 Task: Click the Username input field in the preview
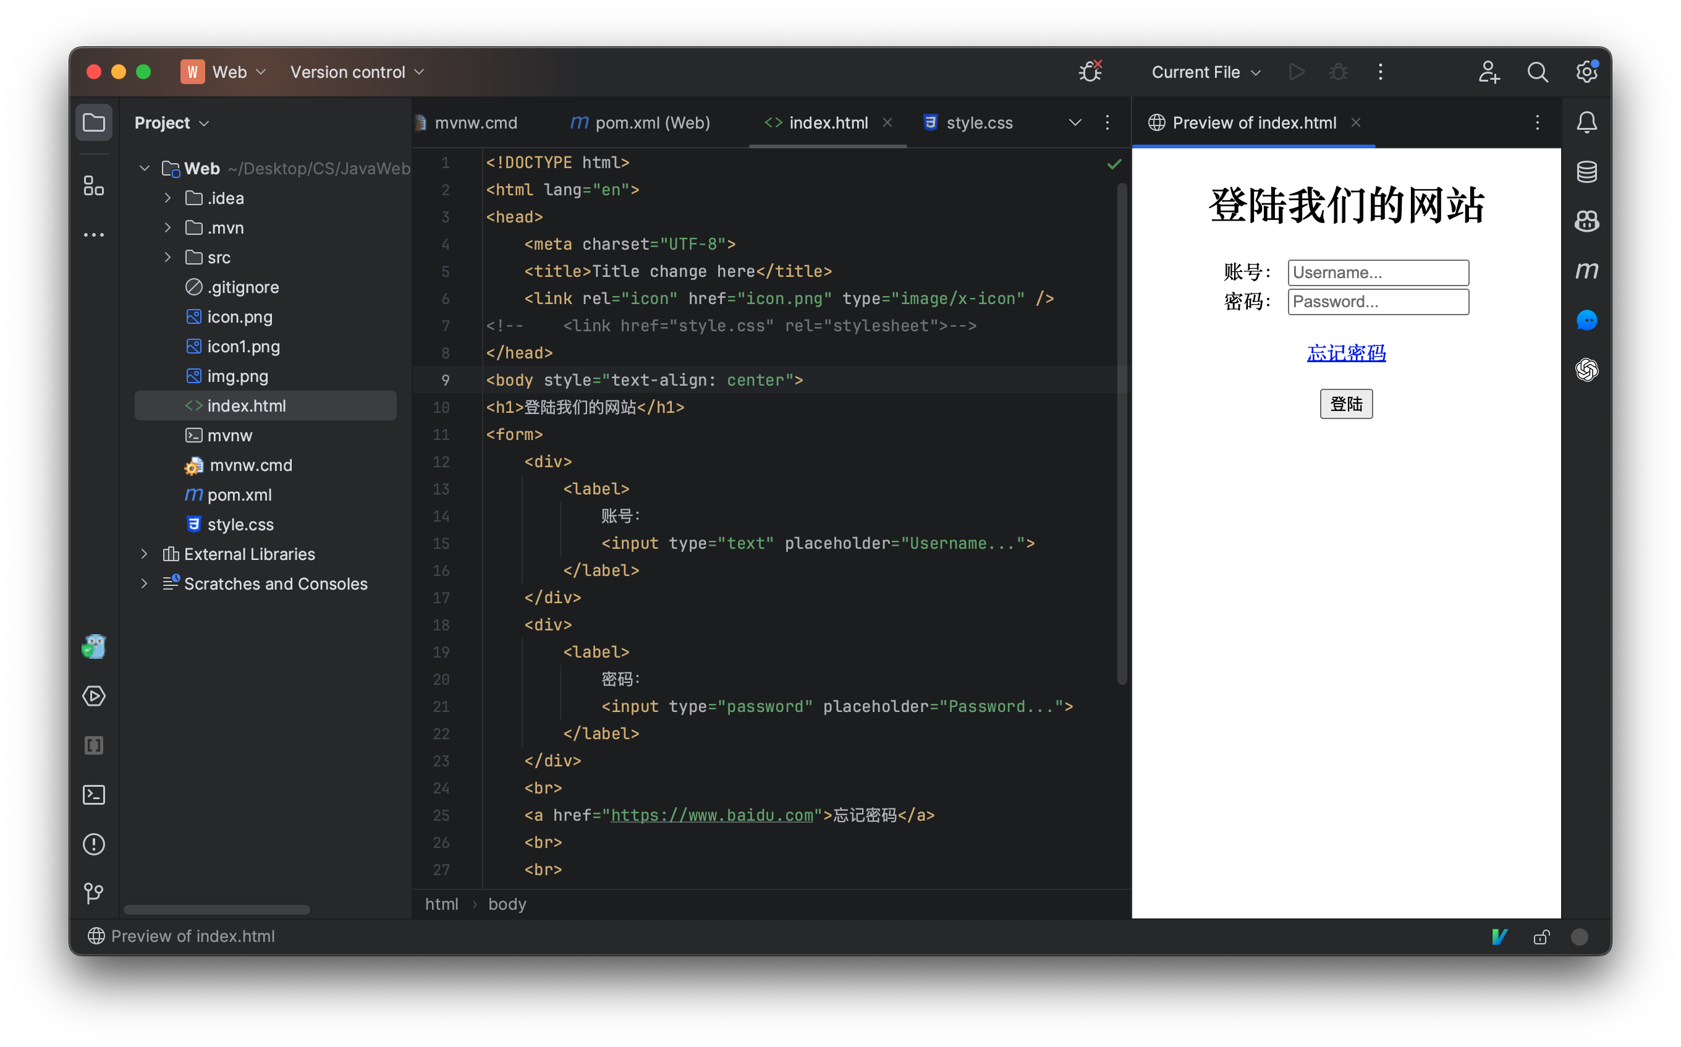click(1378, 272)
